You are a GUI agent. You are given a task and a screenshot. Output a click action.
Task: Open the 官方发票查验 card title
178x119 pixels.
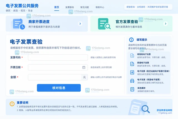click(127, 22)
